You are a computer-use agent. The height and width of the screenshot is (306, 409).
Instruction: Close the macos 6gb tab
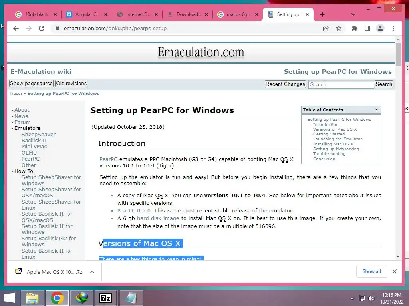click(x=257, y=14)
